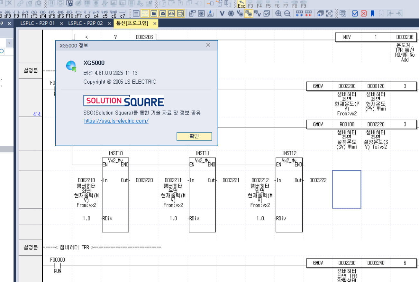Click the blue checkmark toolbar icon
This screenshot has height=282, width=419.
[x=355, y=14]
